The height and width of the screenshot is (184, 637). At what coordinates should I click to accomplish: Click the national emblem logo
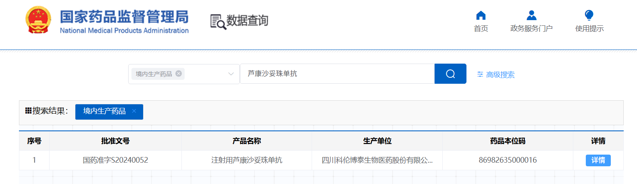click(x=38, y=20)
